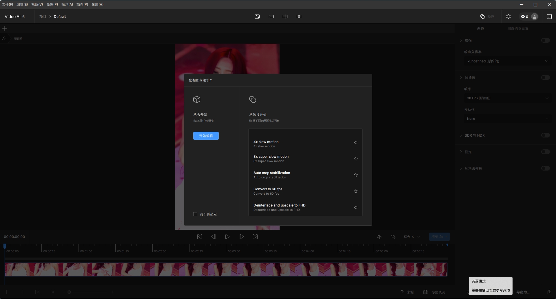The height and width of the screenshot is (299, 556).
Task: Step forward one frame
Action: pos(241,237)
